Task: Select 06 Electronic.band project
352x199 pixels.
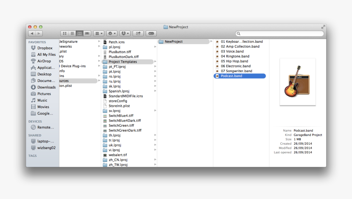Action: coord(233,66)
